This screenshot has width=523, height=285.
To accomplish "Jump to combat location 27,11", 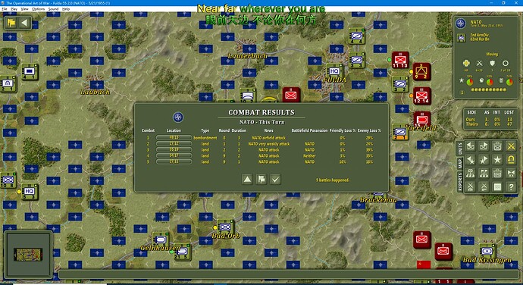I will click(174, 161).
